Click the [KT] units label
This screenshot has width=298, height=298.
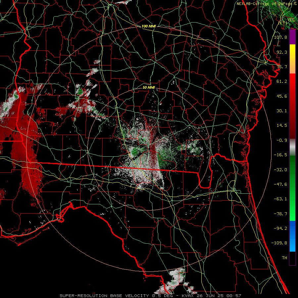click(x=283, y=23)
